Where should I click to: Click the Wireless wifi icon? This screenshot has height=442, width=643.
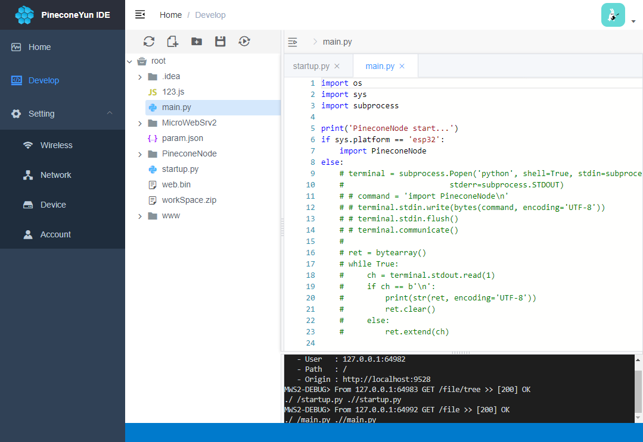pos(28,145)
